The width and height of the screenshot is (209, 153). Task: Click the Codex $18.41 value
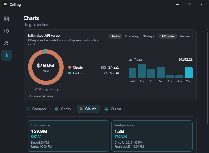coord(115,73)
